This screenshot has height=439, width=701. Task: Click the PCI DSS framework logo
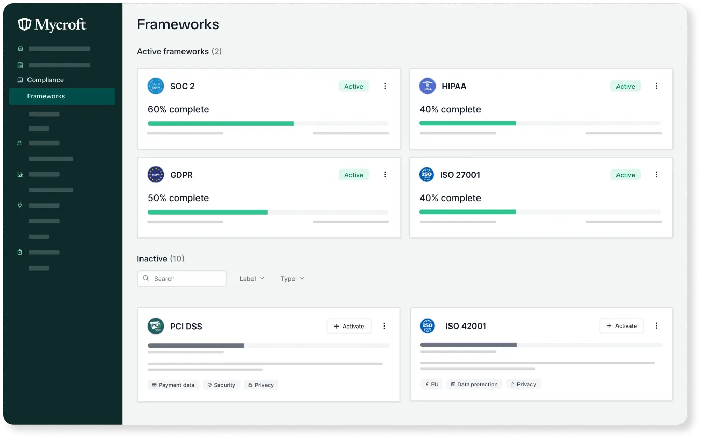[x=156, y=326]
